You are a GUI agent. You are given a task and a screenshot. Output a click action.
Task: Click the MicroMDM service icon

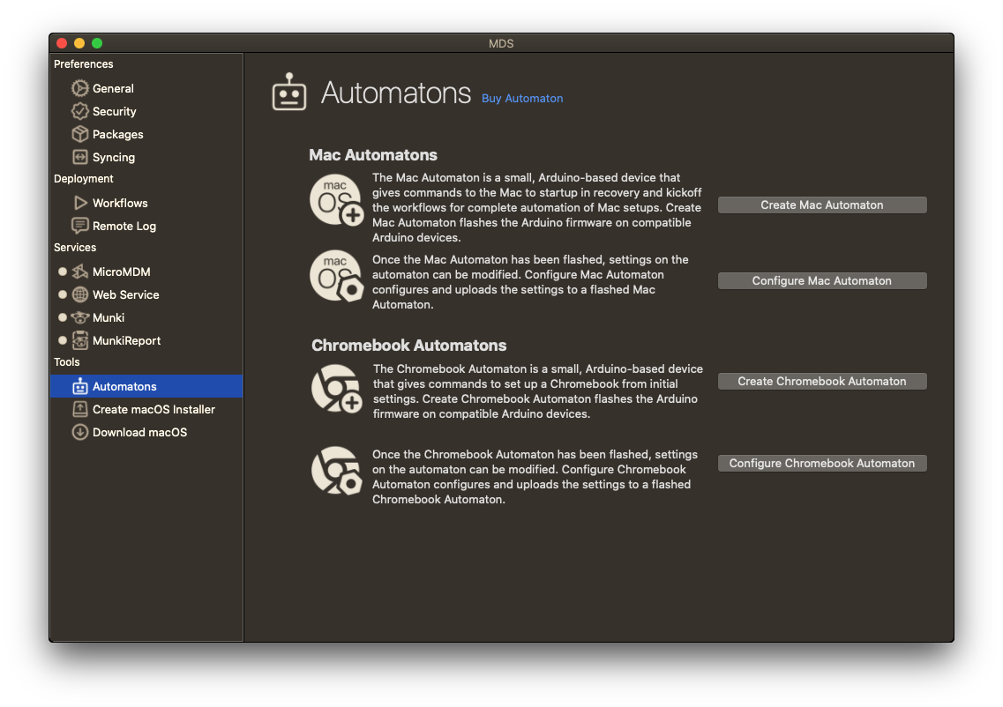coord(80,272)
